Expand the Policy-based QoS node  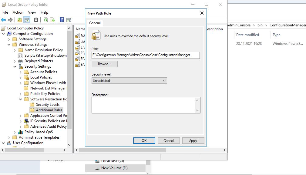pyautogui.click(x=15, y=132)
